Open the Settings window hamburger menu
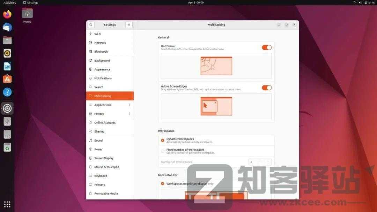The image size is (377, 212). [x=129, y=24]
